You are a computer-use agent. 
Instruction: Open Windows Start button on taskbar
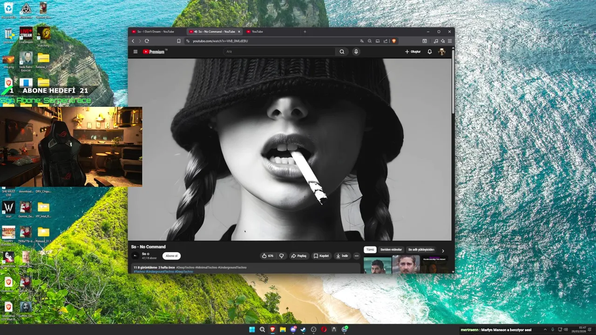pyautogui.click(x=252, y=329)
